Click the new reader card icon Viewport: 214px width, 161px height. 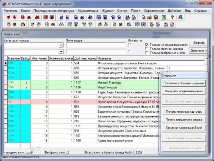[x=9, y=25]
